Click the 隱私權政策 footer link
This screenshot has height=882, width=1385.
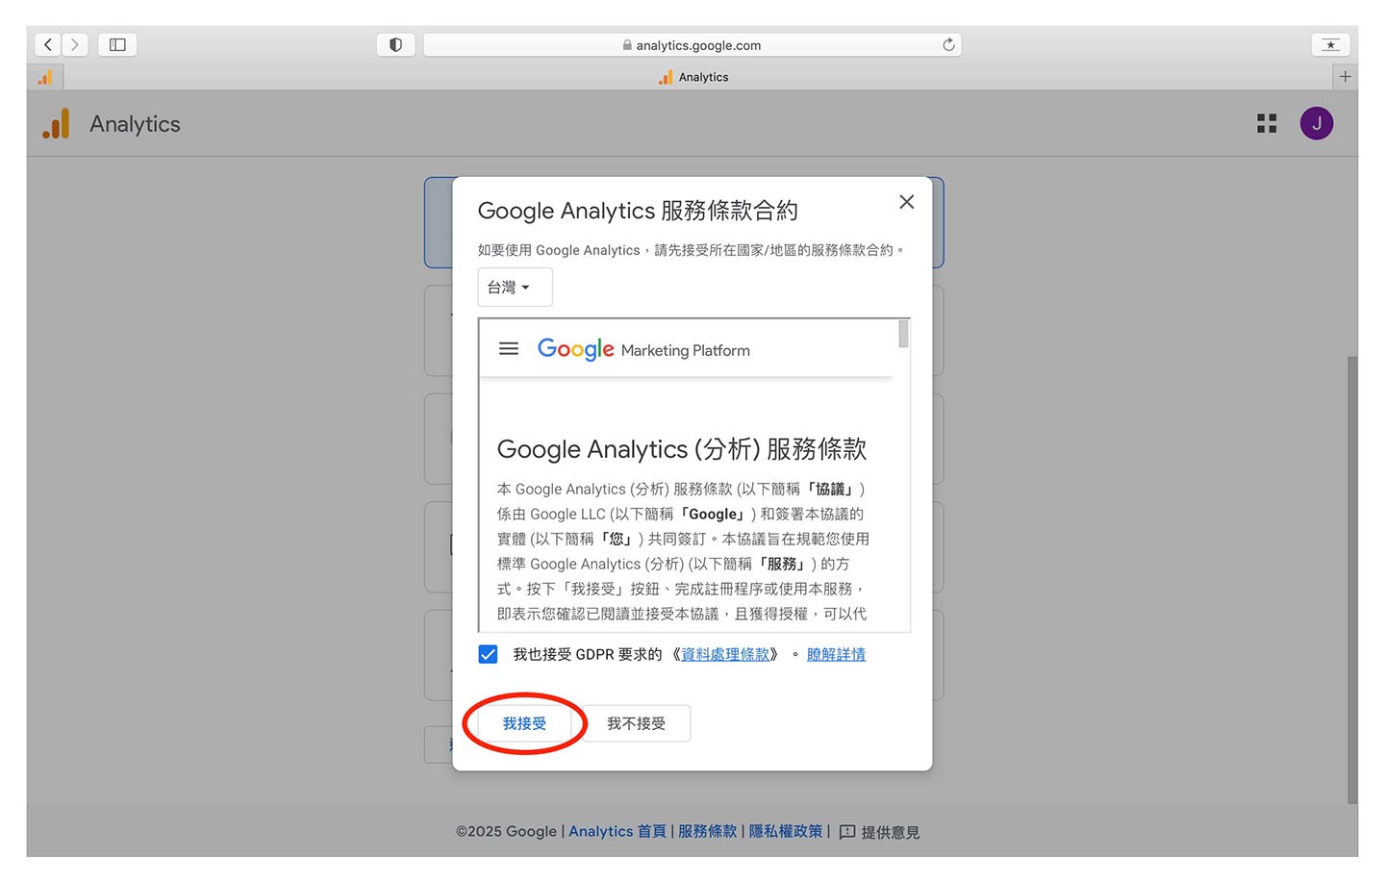coord(786,832)
